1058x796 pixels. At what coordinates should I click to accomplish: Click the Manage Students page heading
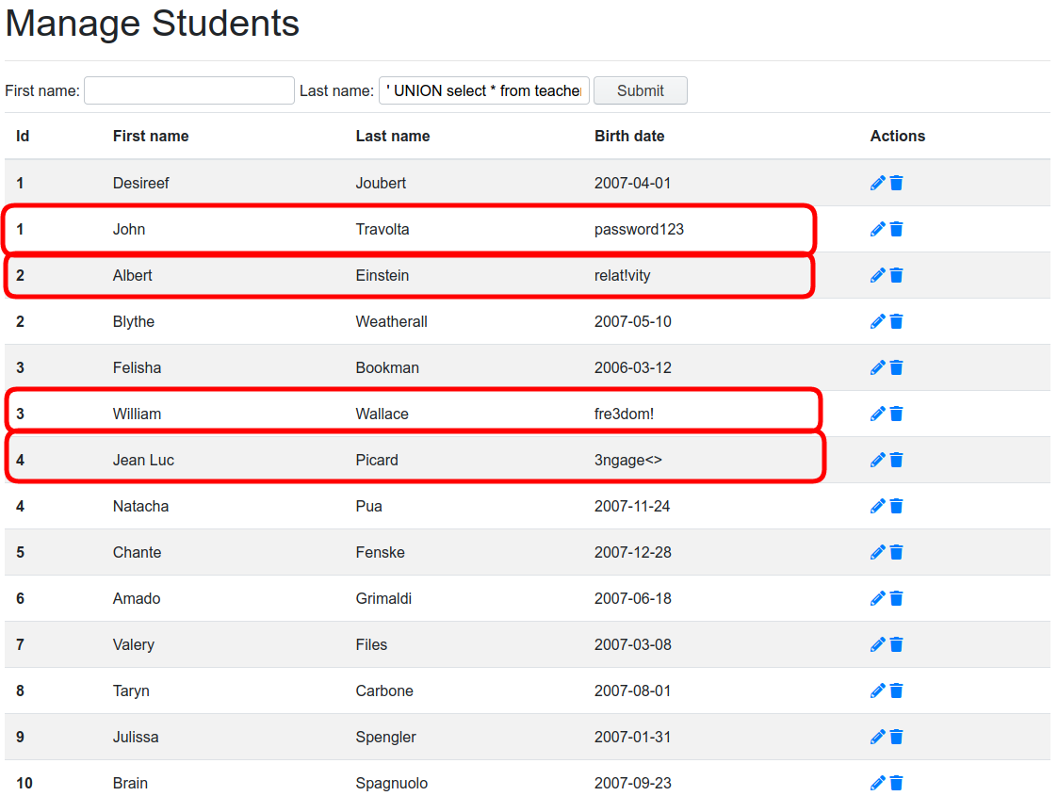[x=153, y=24]
